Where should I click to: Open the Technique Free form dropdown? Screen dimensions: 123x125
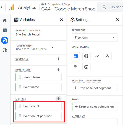click(95, 38)
